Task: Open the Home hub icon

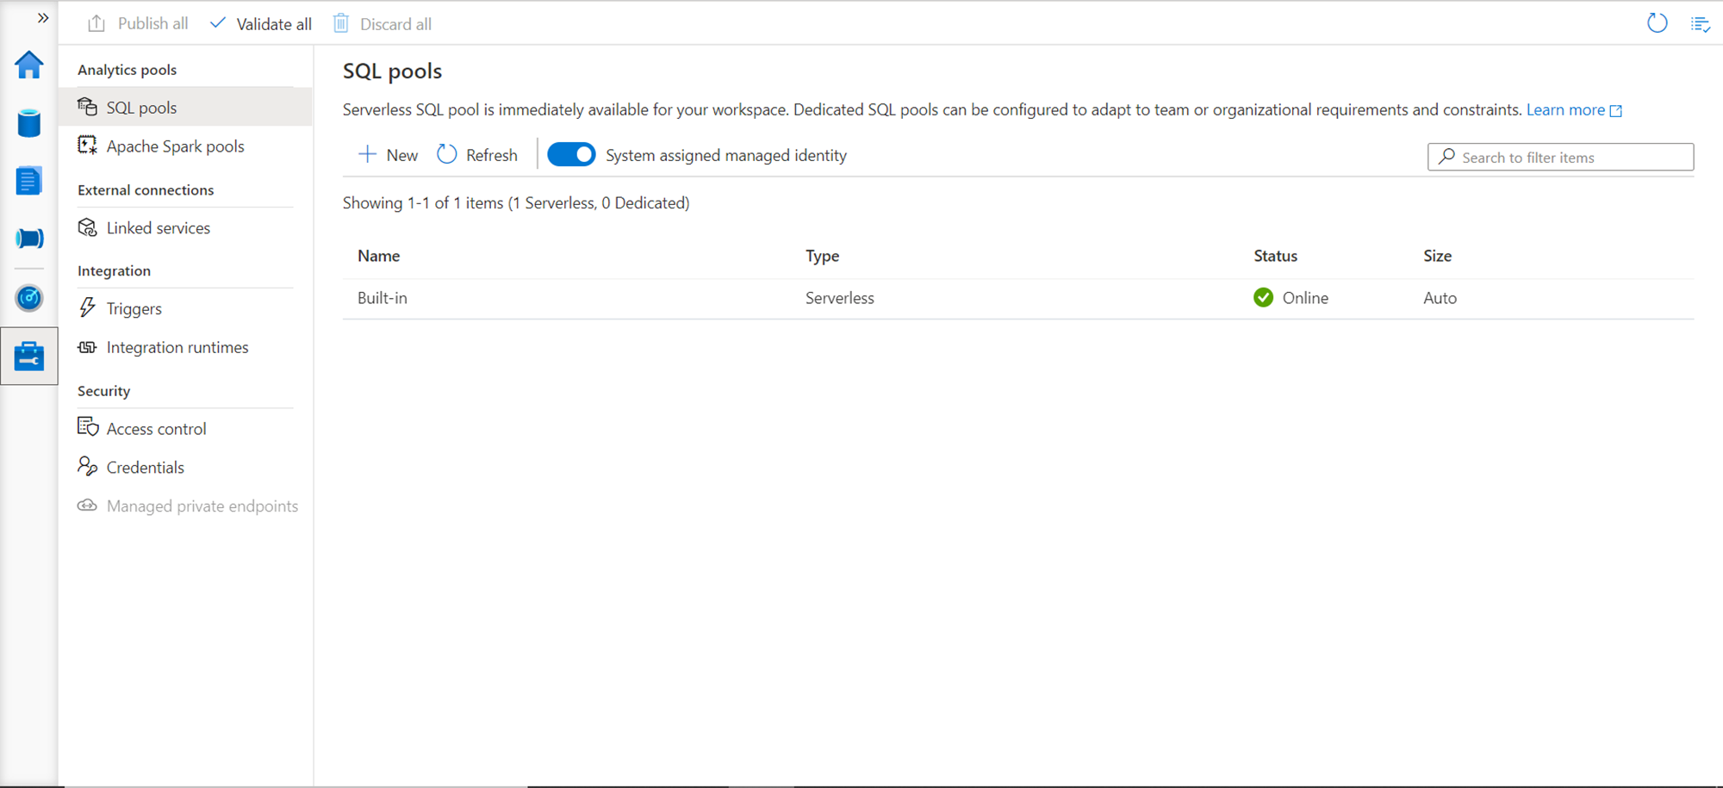Action: tap(29, 65)
